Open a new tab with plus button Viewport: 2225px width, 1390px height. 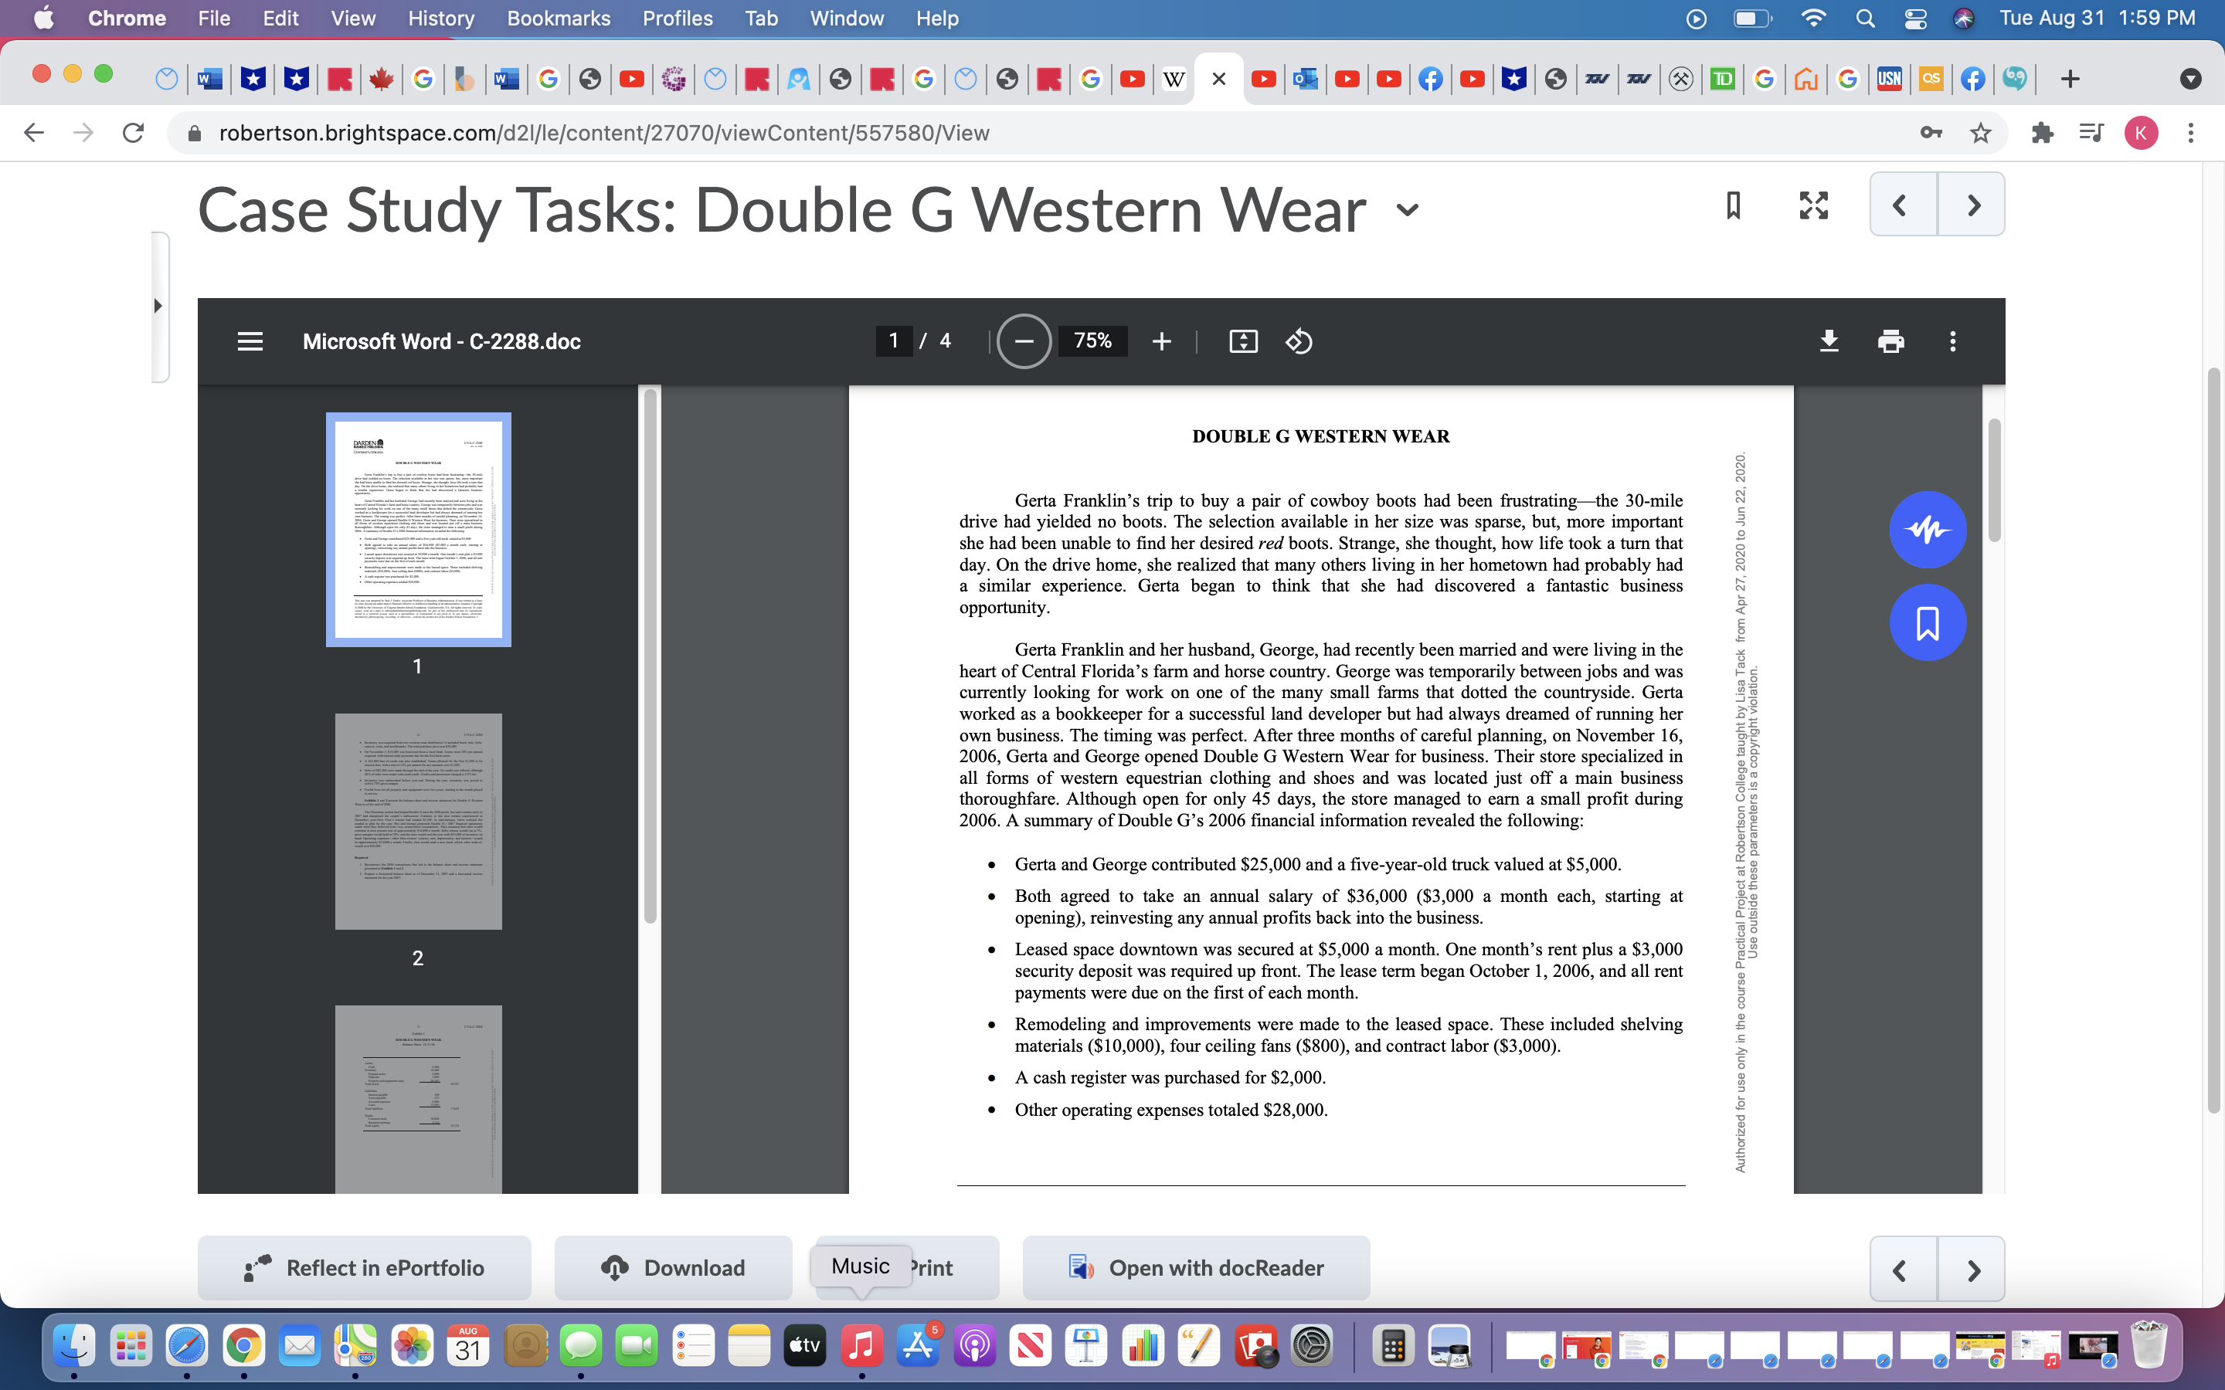(x=2070, y=79)
